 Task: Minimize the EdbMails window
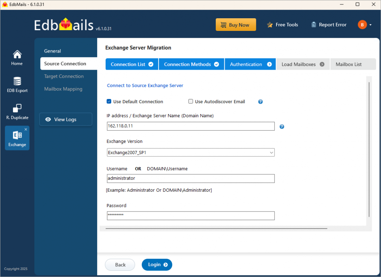tap(342, 4)
